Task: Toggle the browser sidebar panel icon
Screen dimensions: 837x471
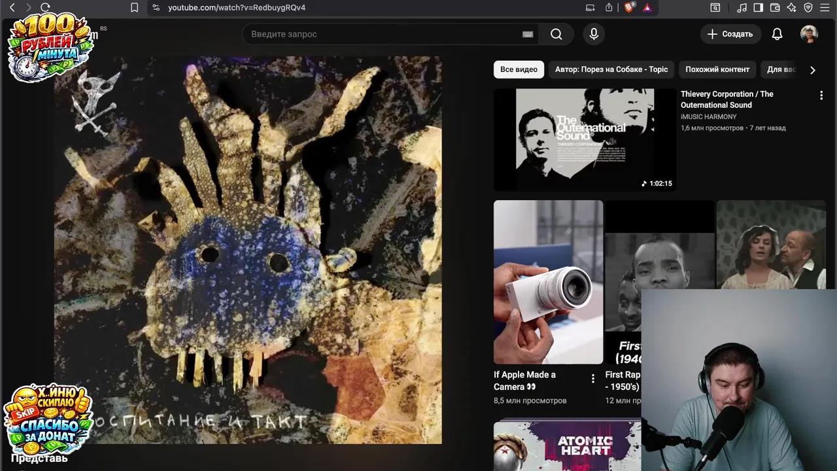Action: [x=759, y=8]
